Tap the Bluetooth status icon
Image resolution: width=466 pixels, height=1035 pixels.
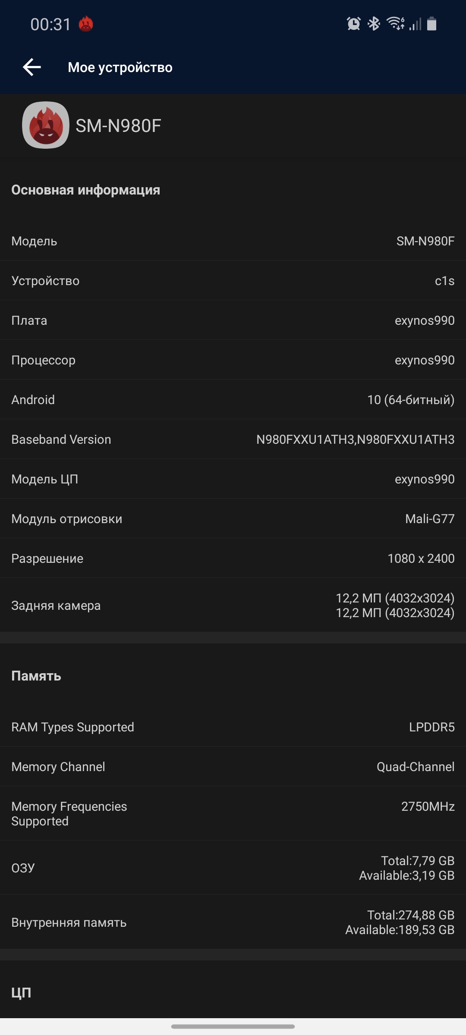374,24
